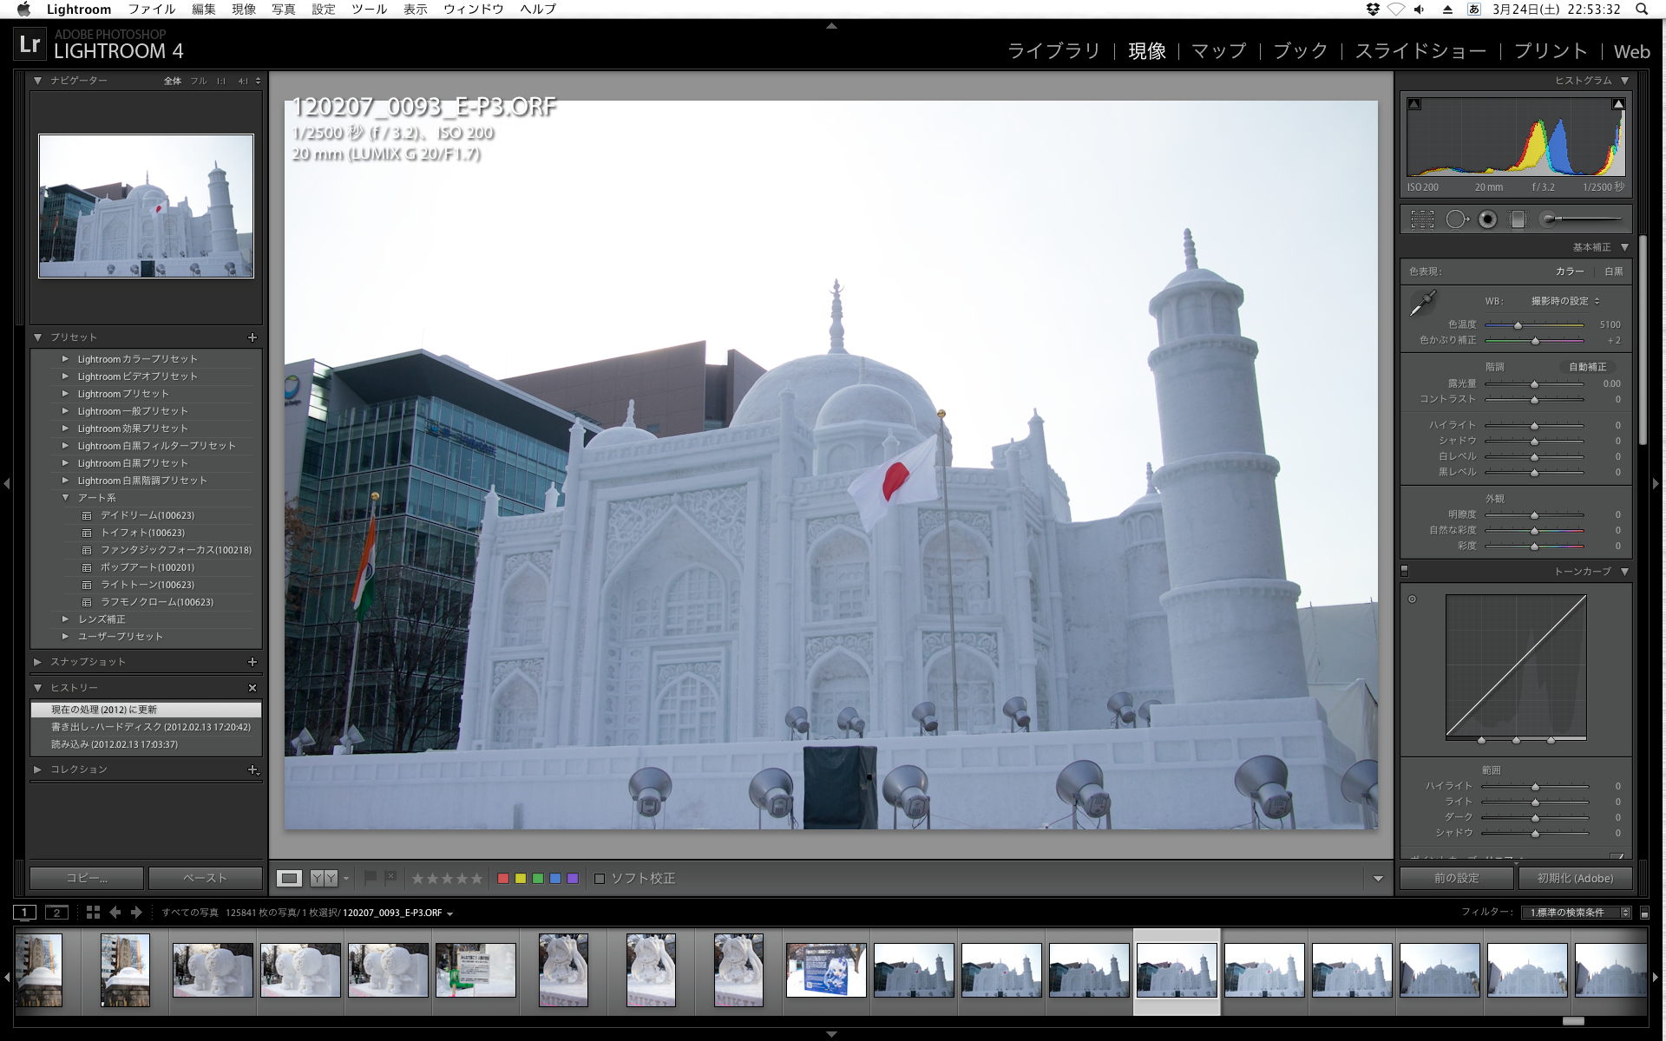Switch to the ライブラリ module
This screenshot has height=1041, width=1666.
pyautogui.click(x=1053, y=51)
